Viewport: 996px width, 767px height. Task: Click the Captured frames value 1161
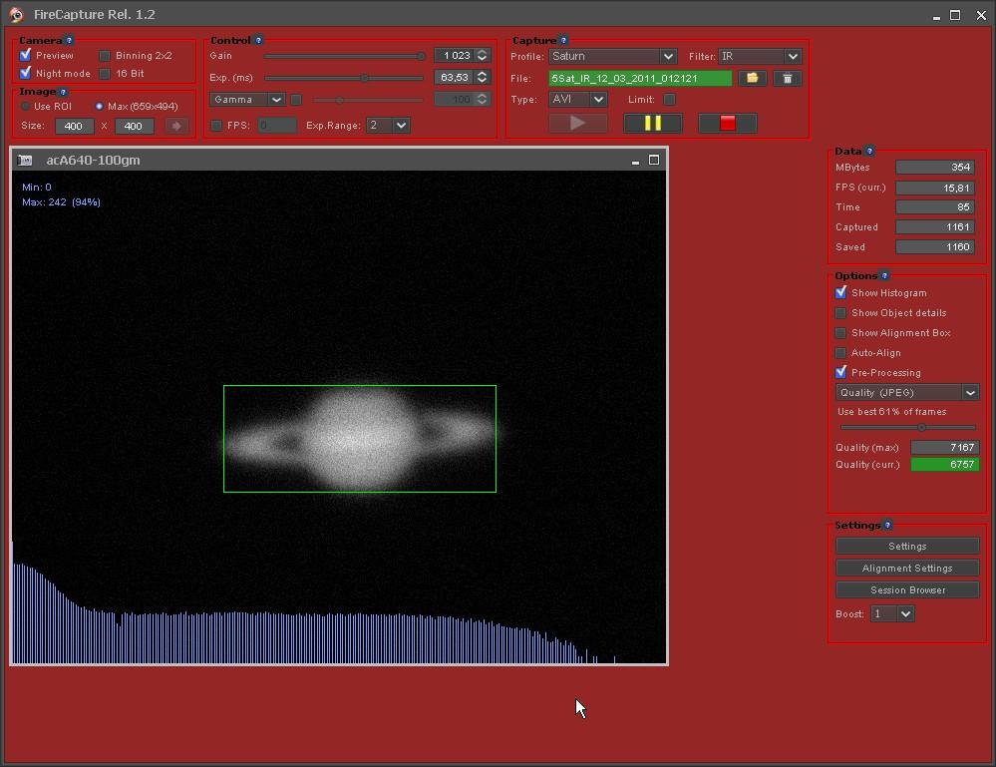934,227
